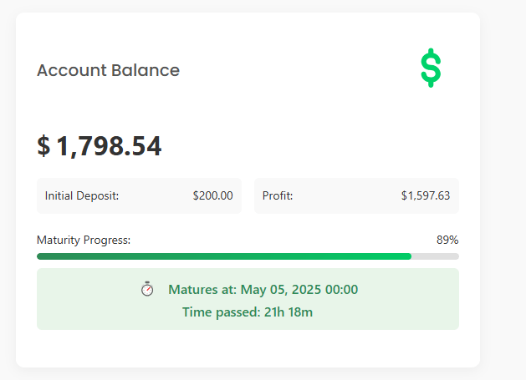
Task: Select the May 05, 2025 maturity date
Action: (x=277, y=290)
